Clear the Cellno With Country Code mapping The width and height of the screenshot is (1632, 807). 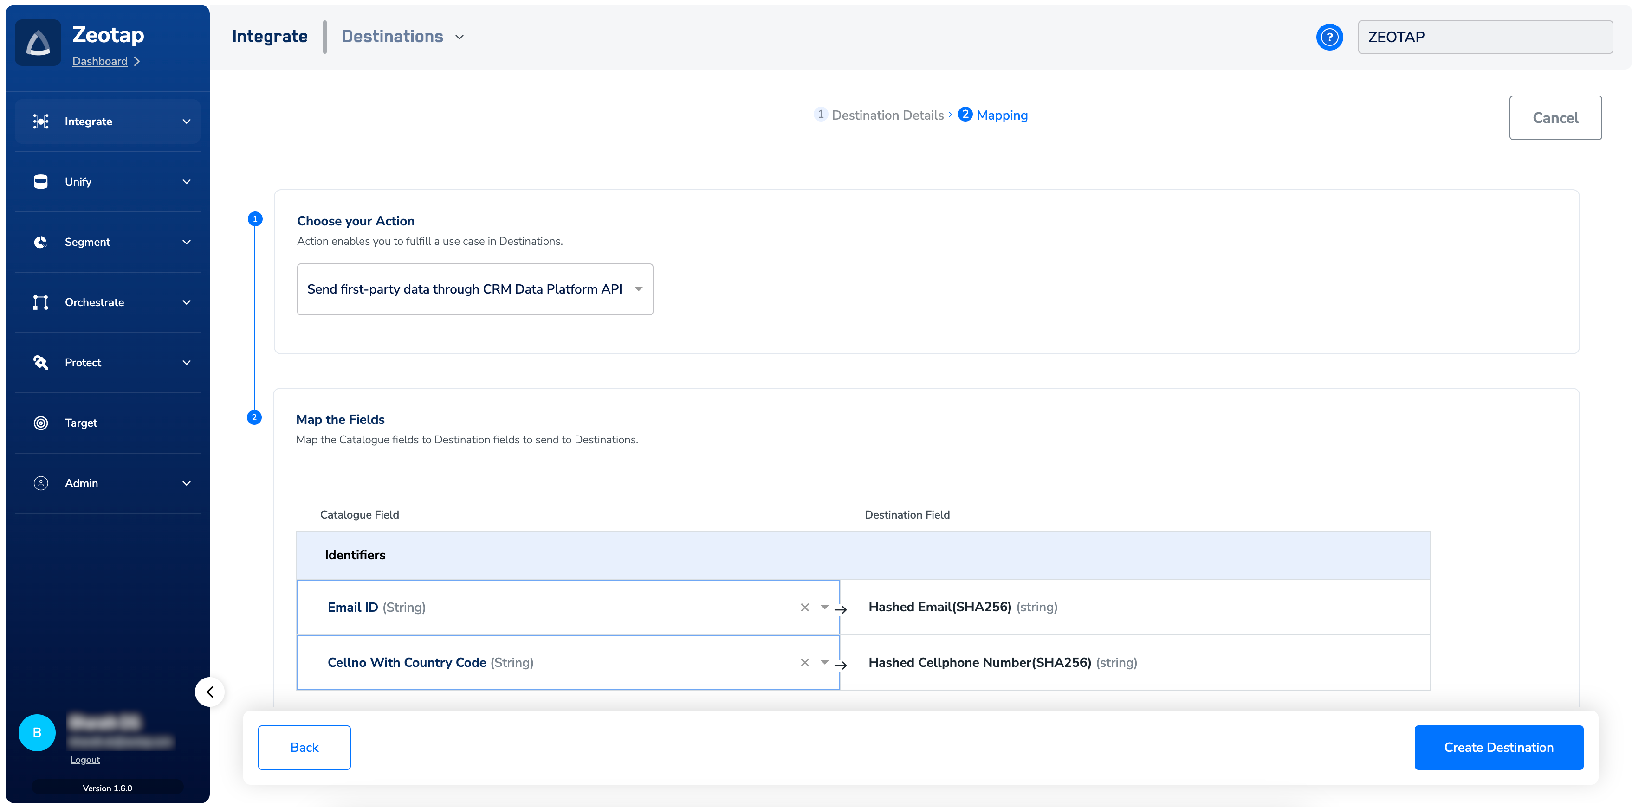(804, 662)
